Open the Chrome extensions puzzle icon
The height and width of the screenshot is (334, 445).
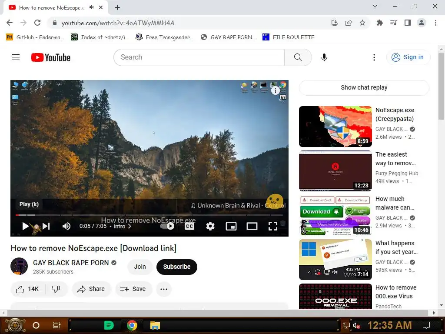(379, 23)
